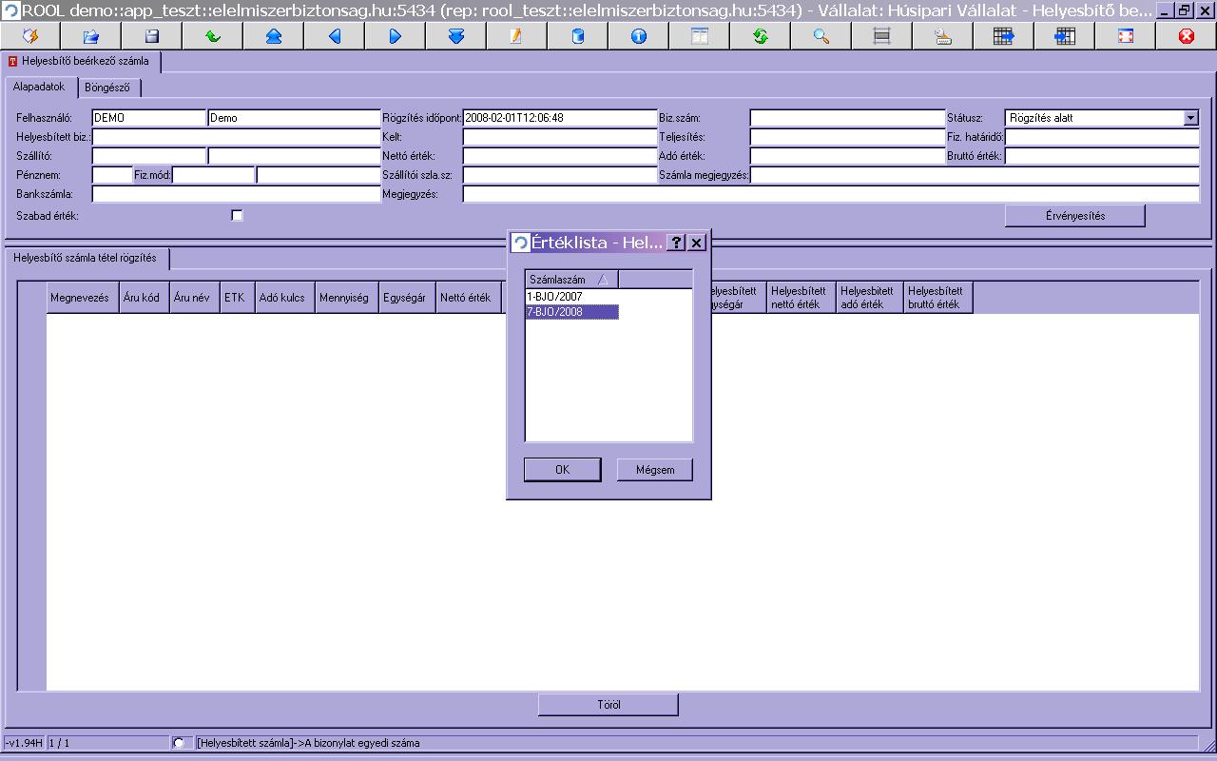Click the open folder toolbar icon
Image resolution: width=1217 pixels, height=761 pixels.
[91, 36]
